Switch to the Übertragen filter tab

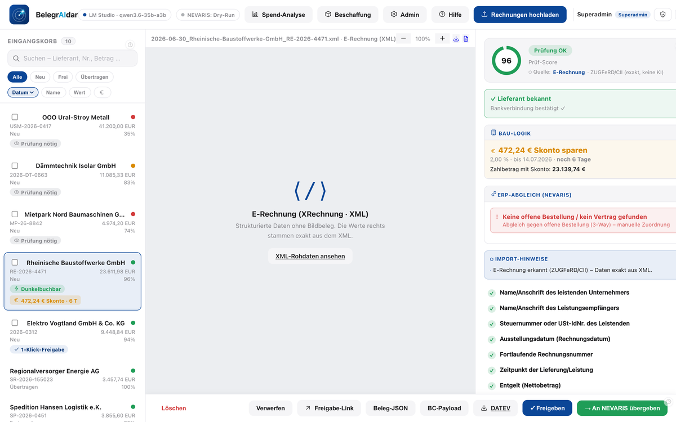coord(94,77)
